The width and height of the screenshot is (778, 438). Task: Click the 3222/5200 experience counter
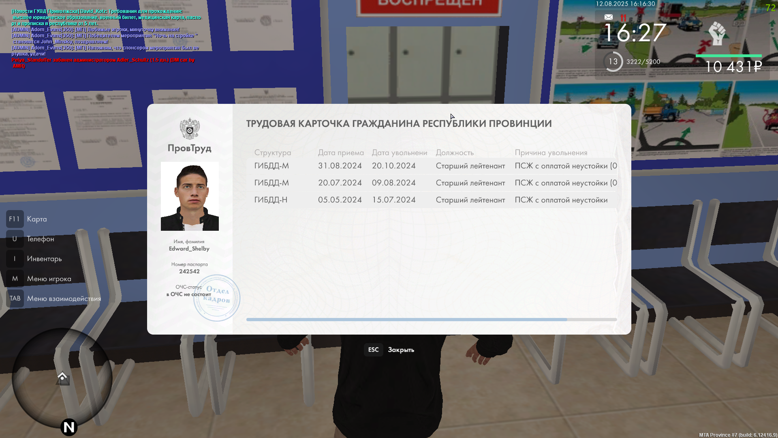coord(643,62)
